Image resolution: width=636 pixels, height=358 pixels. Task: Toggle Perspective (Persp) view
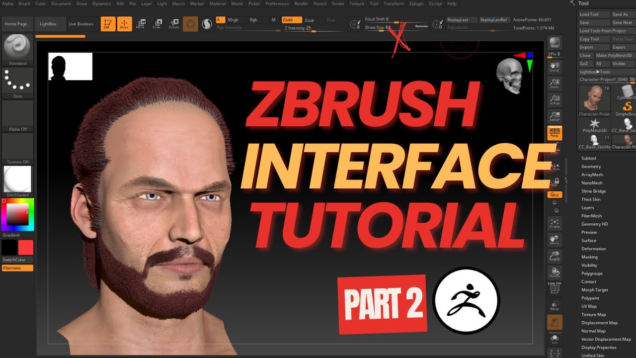pyautogui.click(x=555, y=133)
